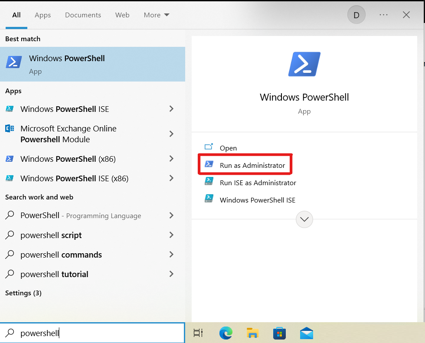This screenshot has height=343, width=425.
Task: Open the Windows PowerShell best match result
Action: pos(92,64)
